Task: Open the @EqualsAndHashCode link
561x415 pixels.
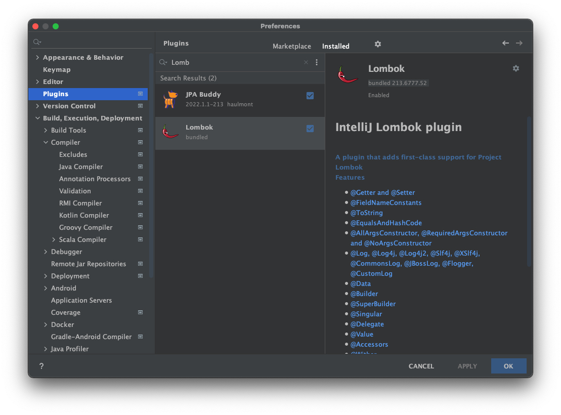Action: 386,223
